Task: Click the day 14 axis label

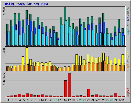Action: coord(58,100)
